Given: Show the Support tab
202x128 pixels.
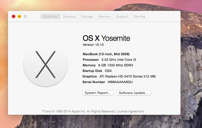Looking at the screenshot, I should tap(122, 16).
